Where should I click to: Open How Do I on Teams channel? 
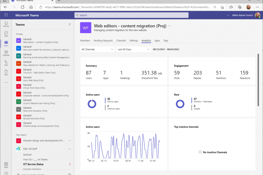click(35, 159)
